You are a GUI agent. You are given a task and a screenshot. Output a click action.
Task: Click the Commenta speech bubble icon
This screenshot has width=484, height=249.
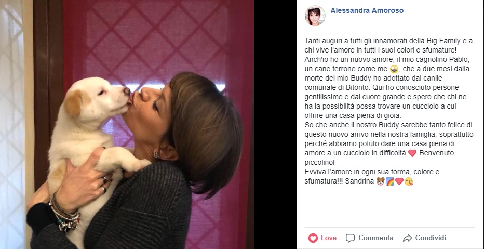(350, 238)
